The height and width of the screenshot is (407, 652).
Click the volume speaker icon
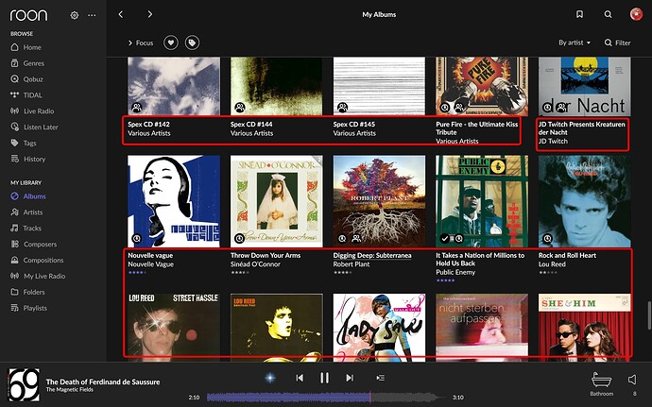pos(632,380)
